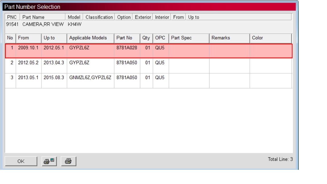Click the QU5 OPC cell in row 3
The height and width of the screenshot is (184, 327).
coord(160,78)
